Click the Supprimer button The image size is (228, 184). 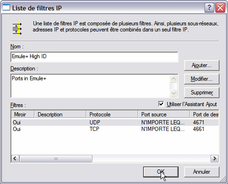click(202, 92)
